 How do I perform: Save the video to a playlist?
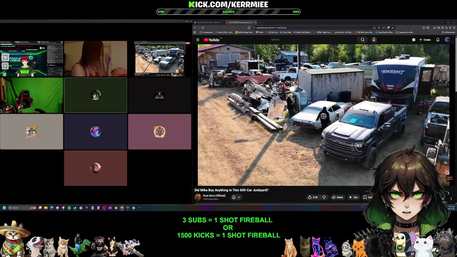368,197
